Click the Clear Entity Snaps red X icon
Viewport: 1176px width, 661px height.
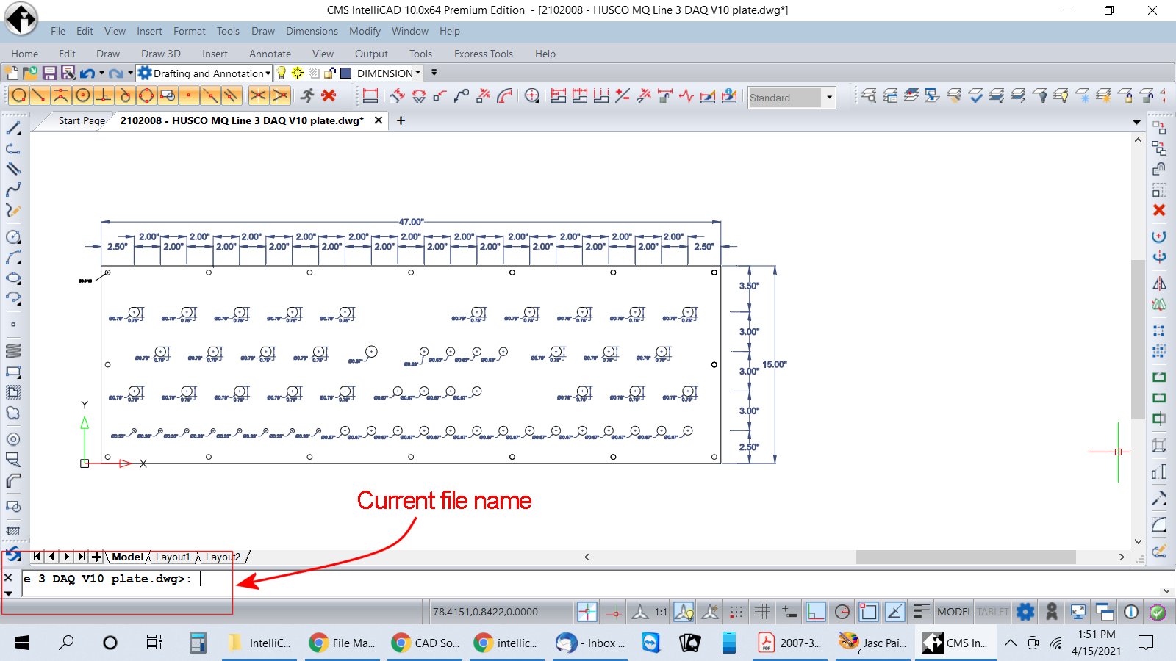329,96
